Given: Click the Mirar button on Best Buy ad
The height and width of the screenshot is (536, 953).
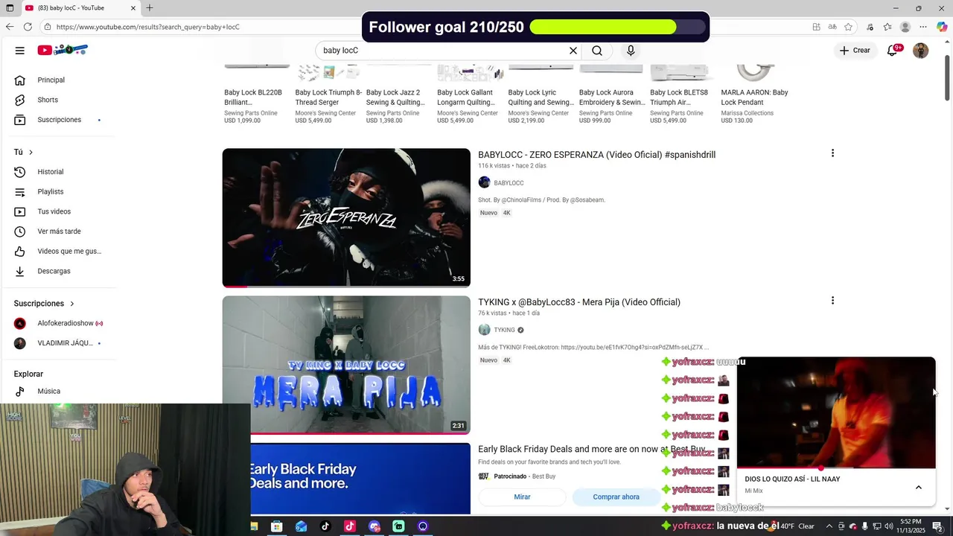Looking at the screenshot, I should tap(522, 497).
